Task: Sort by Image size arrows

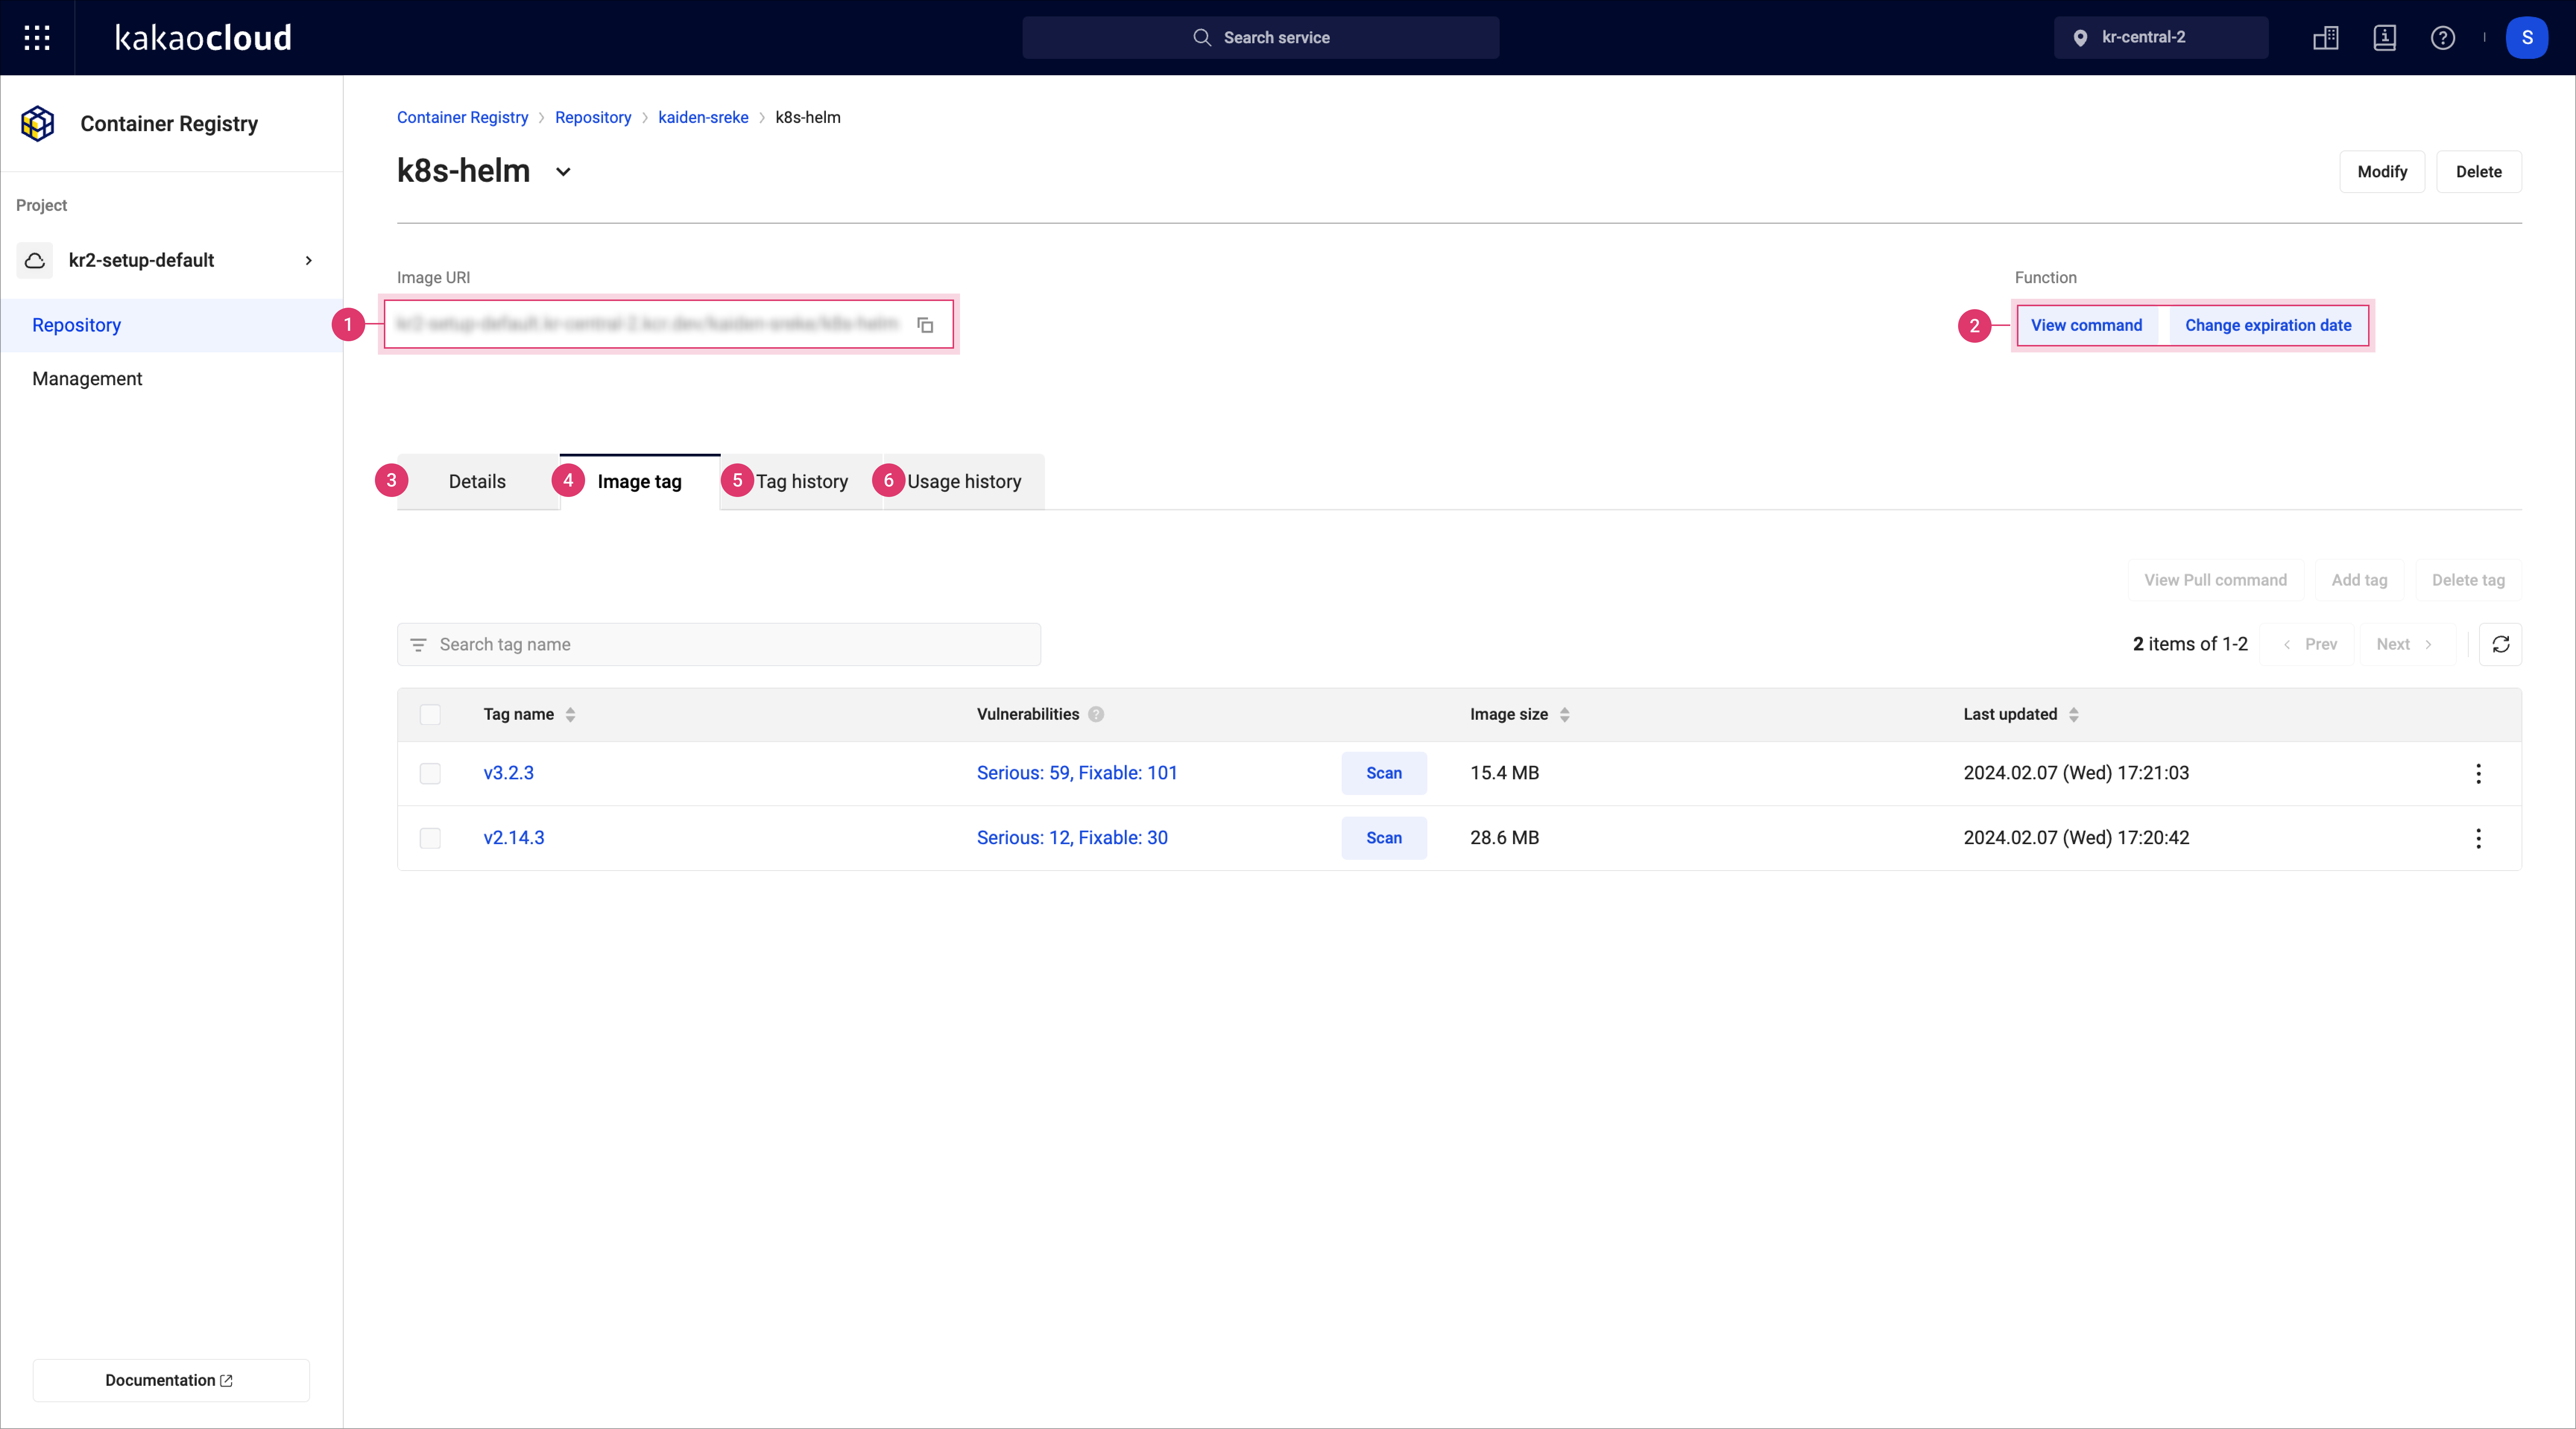Action: coord(1565,714)
